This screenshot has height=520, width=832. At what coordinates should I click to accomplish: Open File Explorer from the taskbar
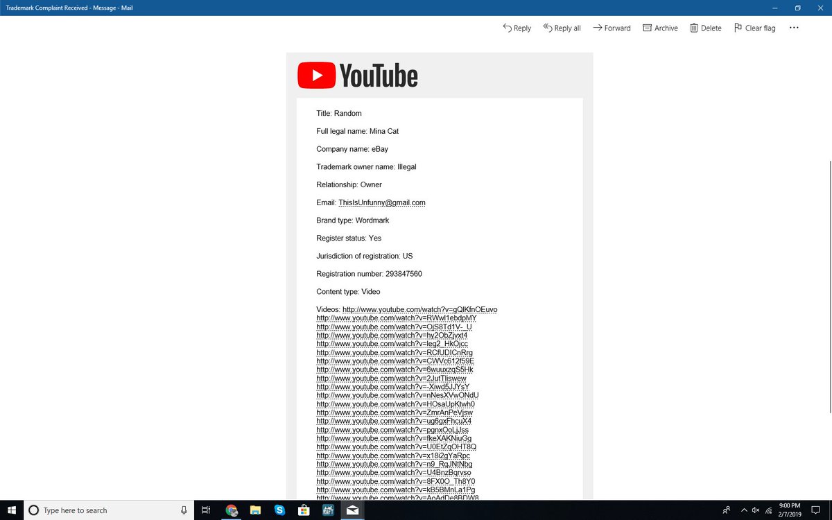(255, 510)
